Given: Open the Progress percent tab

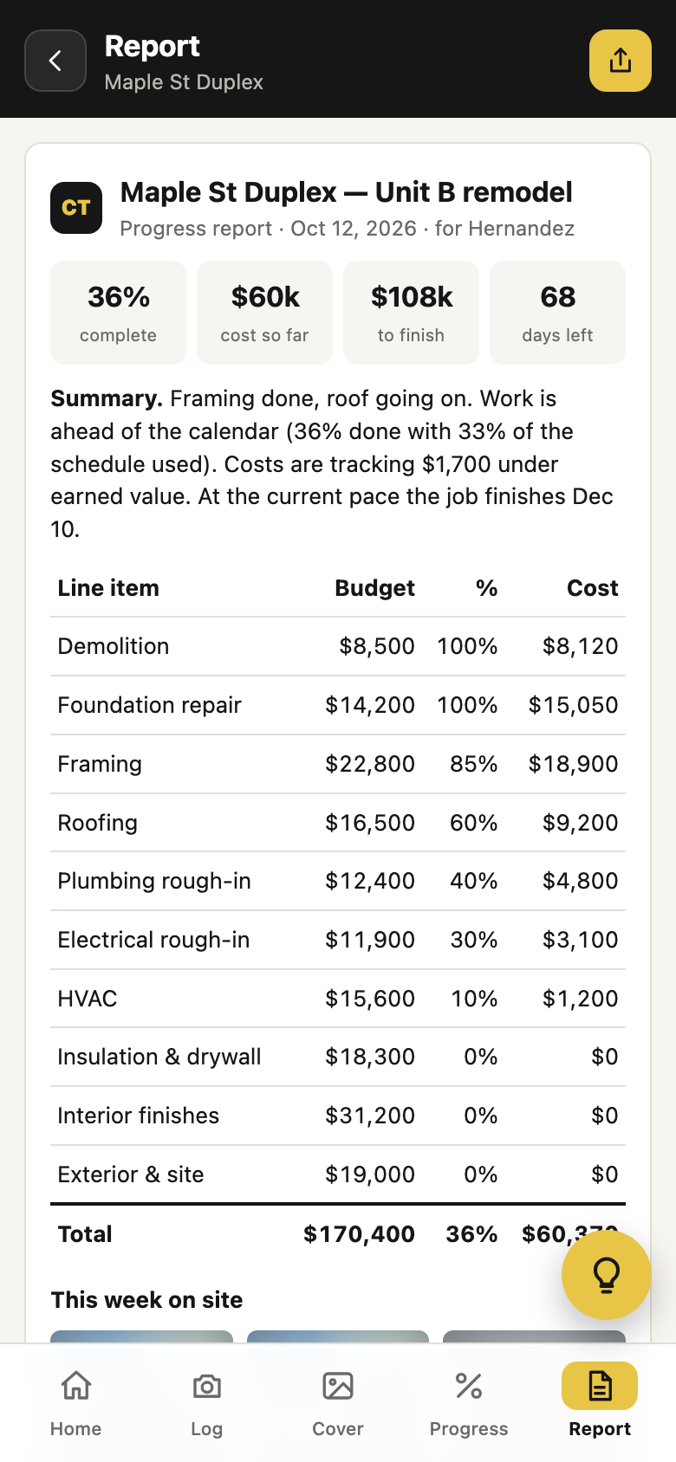Looking at the screenshot, I should coord(469,1403).
